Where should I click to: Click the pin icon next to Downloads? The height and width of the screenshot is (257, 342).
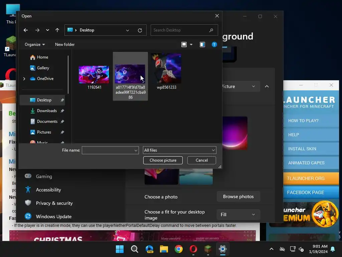click(62, 111)
